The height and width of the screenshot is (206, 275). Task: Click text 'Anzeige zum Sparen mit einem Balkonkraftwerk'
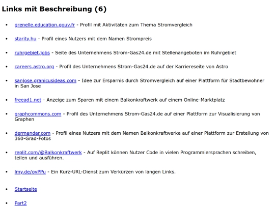pyautogui.click(x=102, y=100)
